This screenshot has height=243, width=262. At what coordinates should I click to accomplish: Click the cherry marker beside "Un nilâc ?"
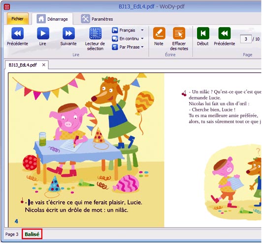[x=184, y=93]
